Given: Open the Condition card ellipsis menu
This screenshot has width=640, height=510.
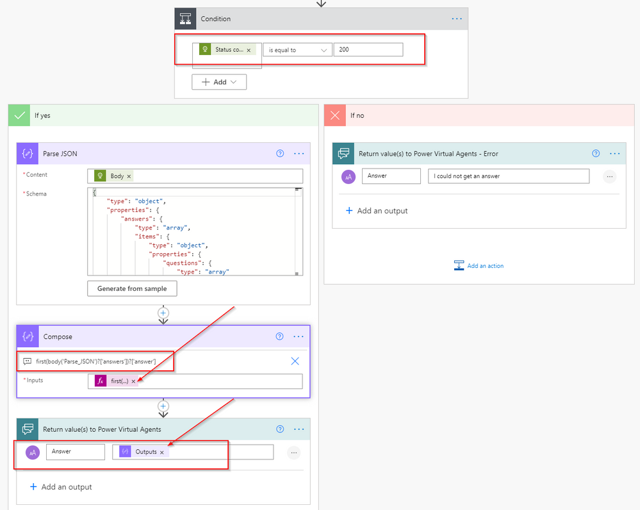Looking at the screenshot, I should click(x=456, y=19).
